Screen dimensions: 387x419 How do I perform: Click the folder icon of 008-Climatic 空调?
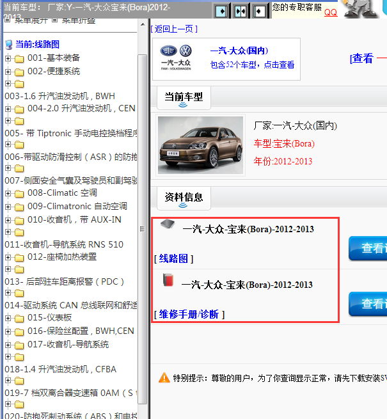coord(19,193)
